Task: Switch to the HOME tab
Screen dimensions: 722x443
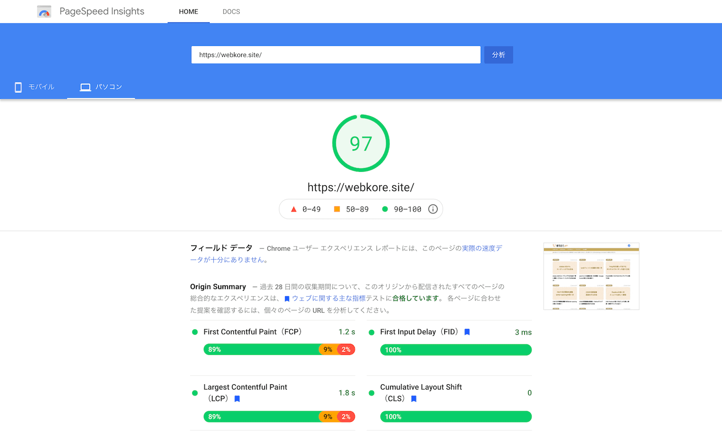Action: point(189,12)
